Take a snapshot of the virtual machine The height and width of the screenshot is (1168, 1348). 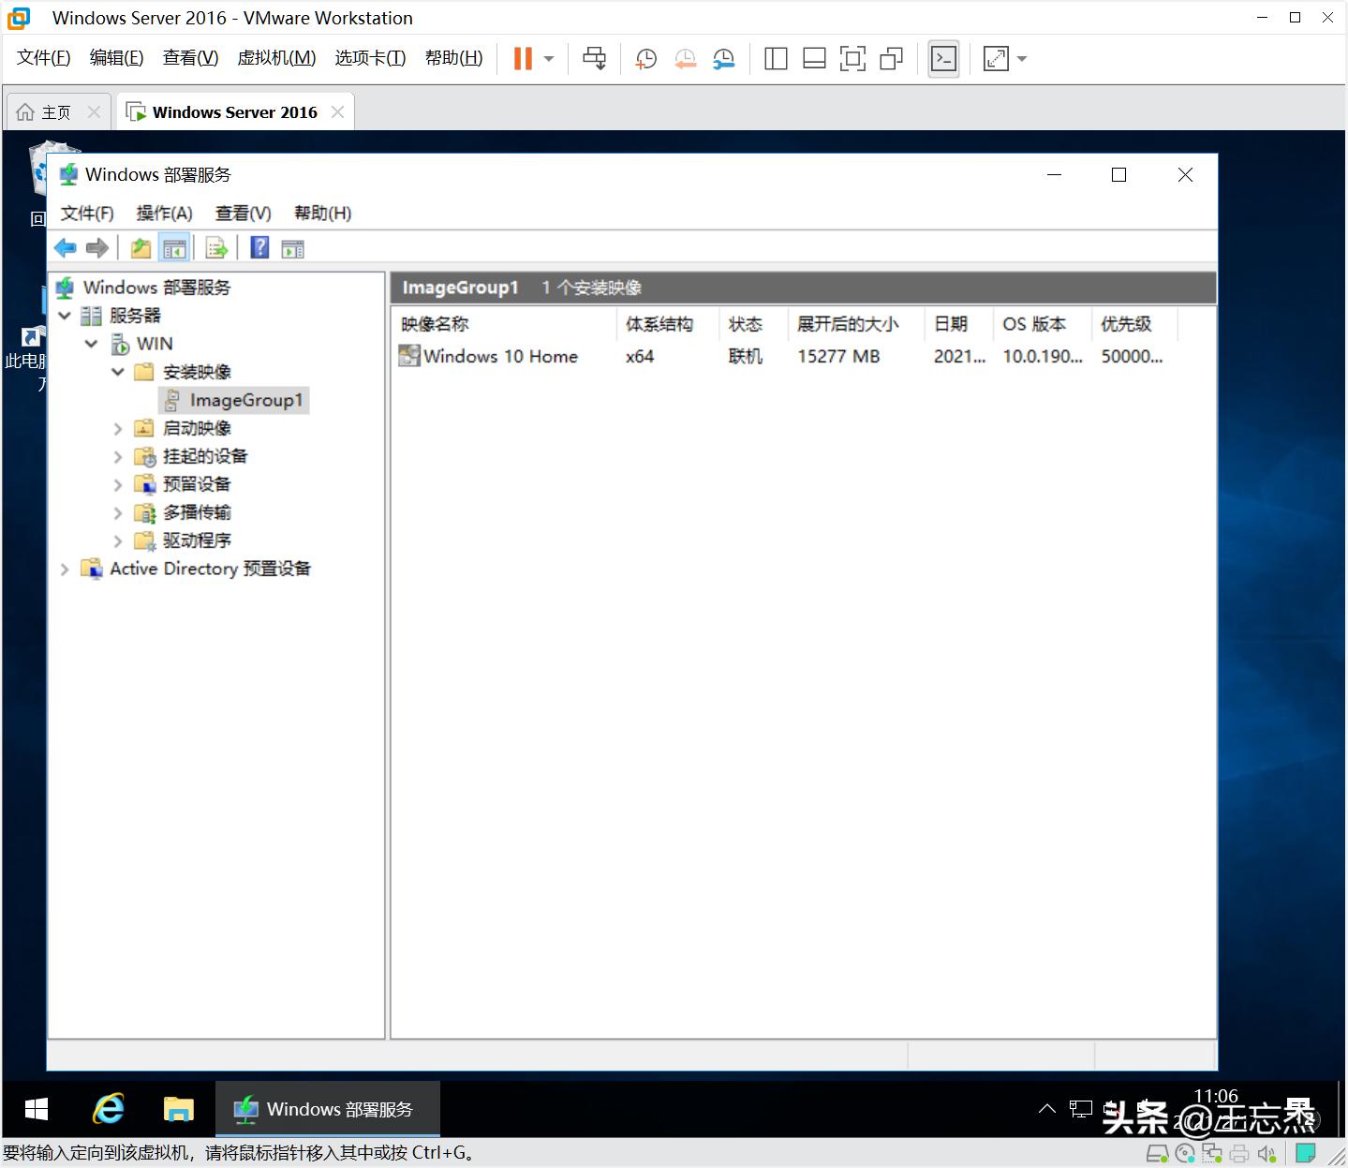[645, 58]
